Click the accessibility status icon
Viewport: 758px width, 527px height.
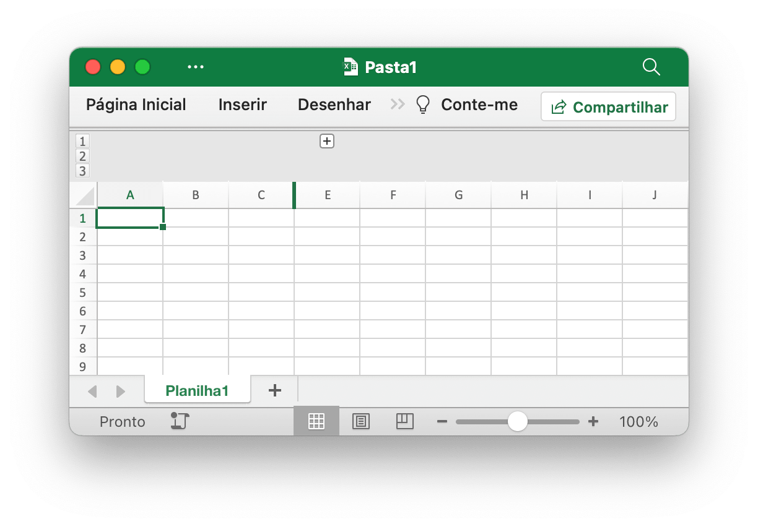pos(180,421)
